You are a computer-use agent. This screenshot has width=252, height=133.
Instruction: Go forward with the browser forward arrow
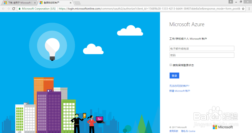tap(9, 9)
